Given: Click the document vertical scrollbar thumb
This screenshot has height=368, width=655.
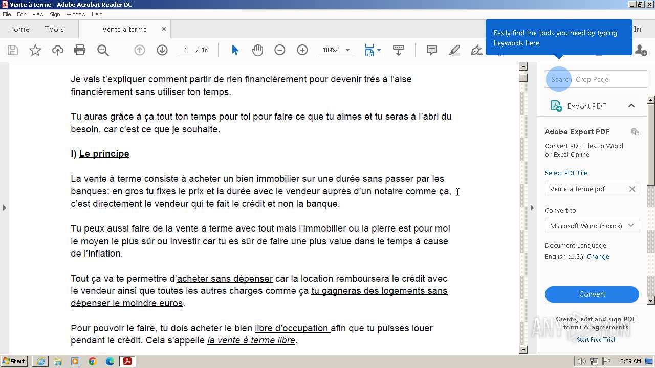Looking at the screenshot, I should (x=523, y=77).
